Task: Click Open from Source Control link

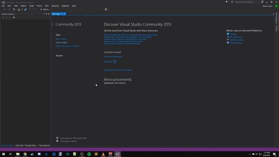Action: [x=68, y=46]
